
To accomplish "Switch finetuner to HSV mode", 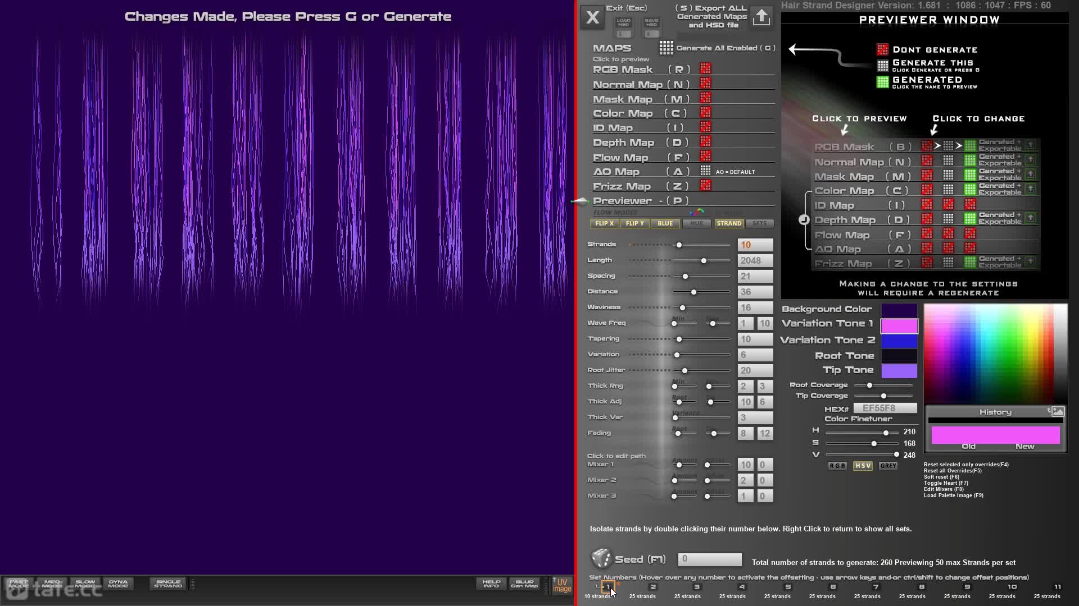I will tap(863, 466).
